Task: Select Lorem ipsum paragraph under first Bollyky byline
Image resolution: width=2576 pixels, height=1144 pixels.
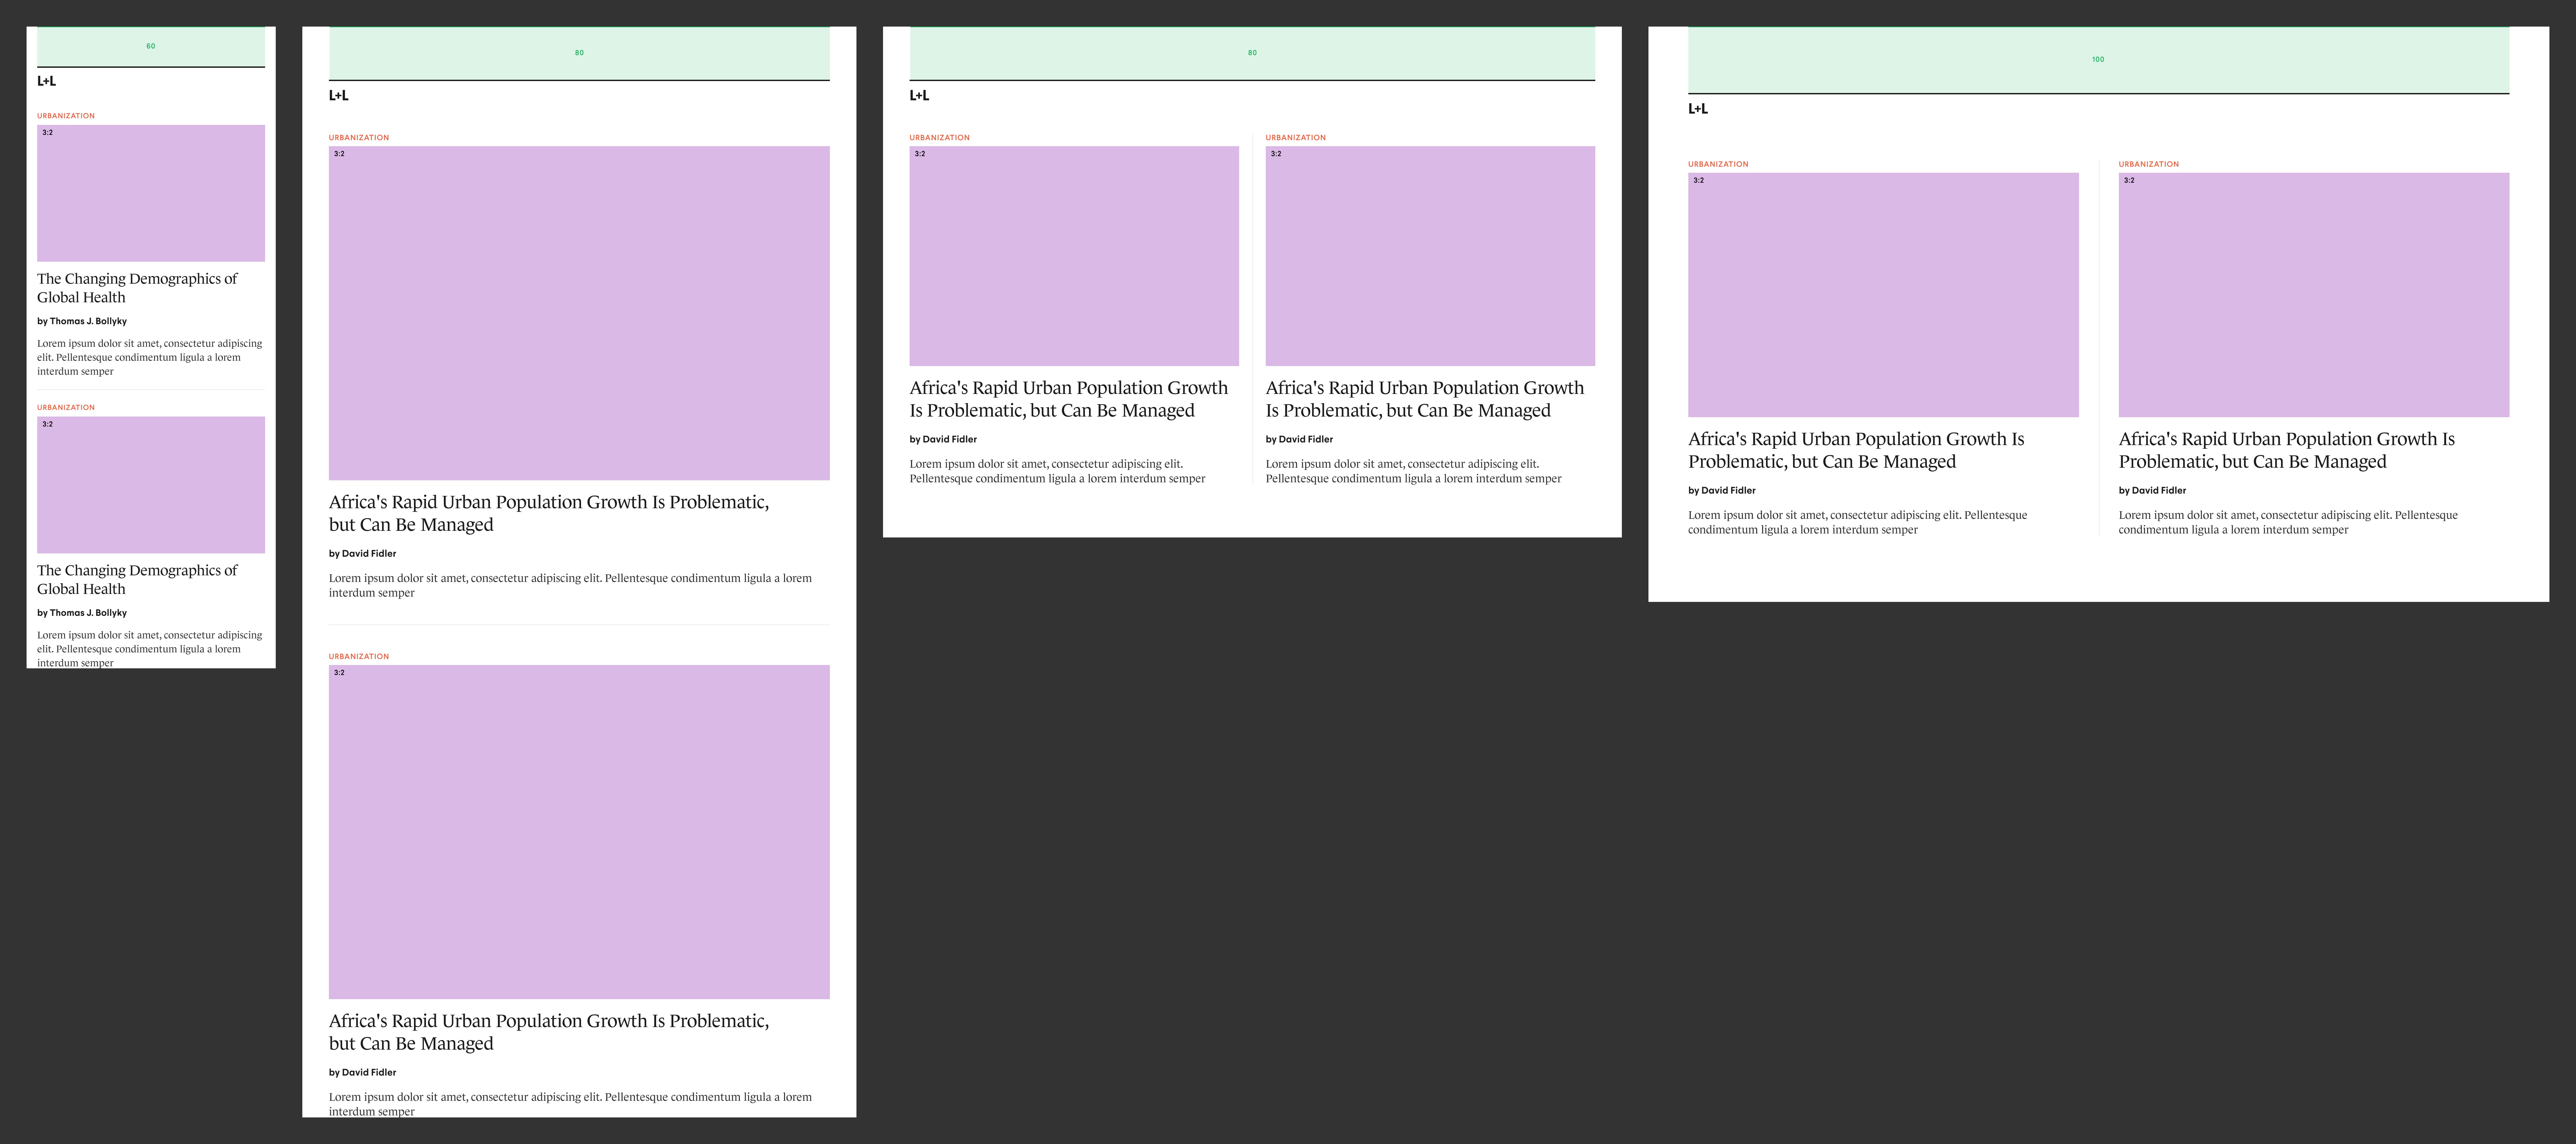Action: 150,357
